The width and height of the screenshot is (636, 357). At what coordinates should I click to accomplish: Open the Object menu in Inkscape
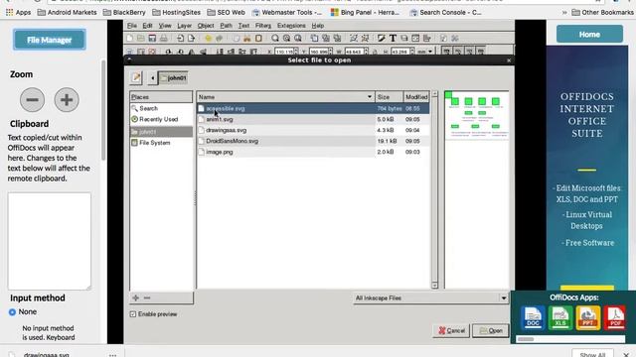[206, 26]
